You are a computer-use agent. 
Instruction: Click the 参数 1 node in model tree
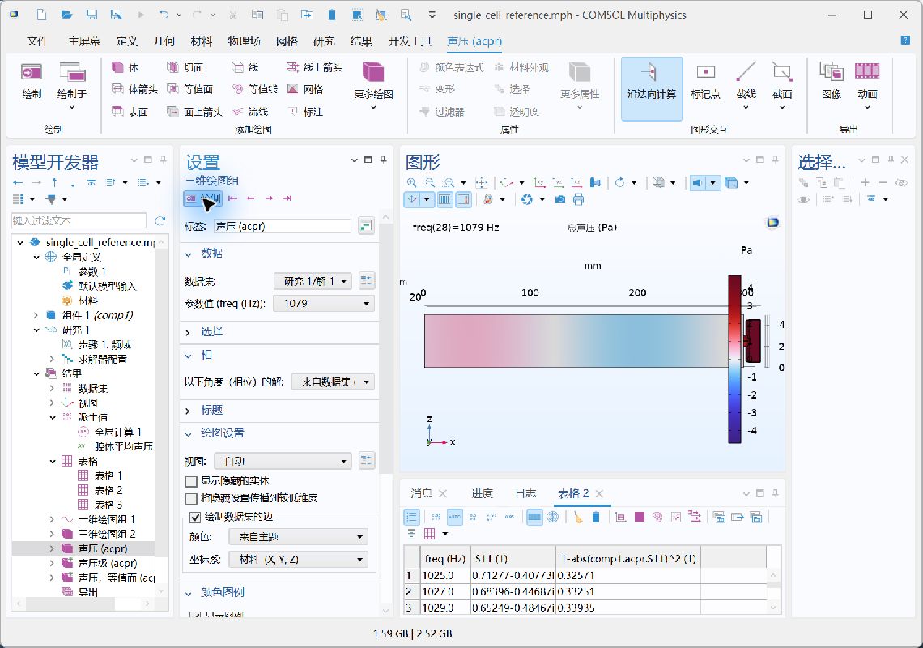pyautogui.click(x=91, y=271)
